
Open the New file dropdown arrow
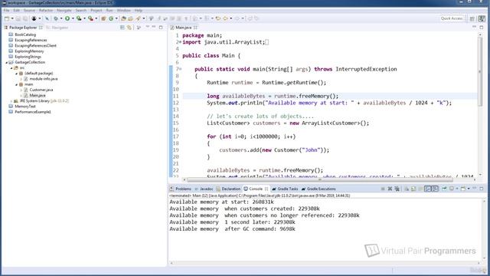(x=12, y=18)
